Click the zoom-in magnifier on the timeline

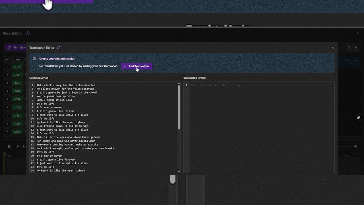pyautogui.click(x=356, y=147)
